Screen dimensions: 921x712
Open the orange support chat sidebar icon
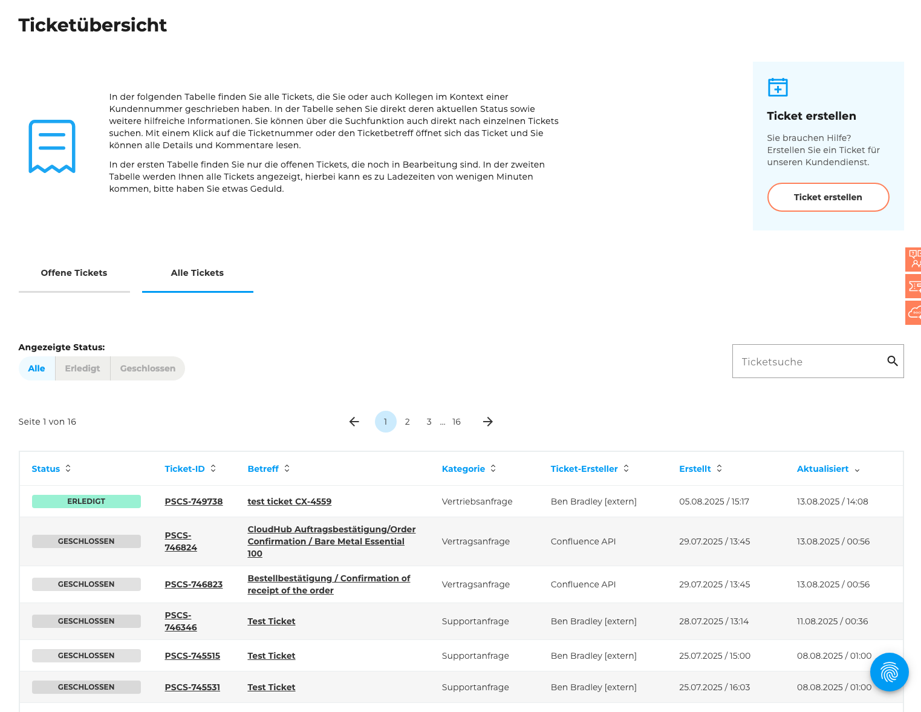click(x=914, y=259)
